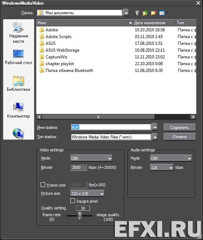203x240 pixels.
Task: Select the Папка обмена Bluetooth folder icon
Action: coord(42,70)
